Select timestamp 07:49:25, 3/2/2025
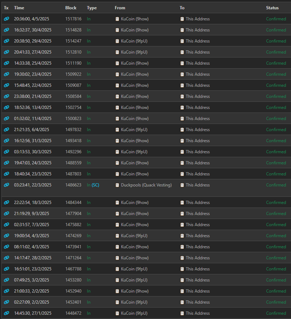This screenshot has width=291, height=319. coord(31,280)
